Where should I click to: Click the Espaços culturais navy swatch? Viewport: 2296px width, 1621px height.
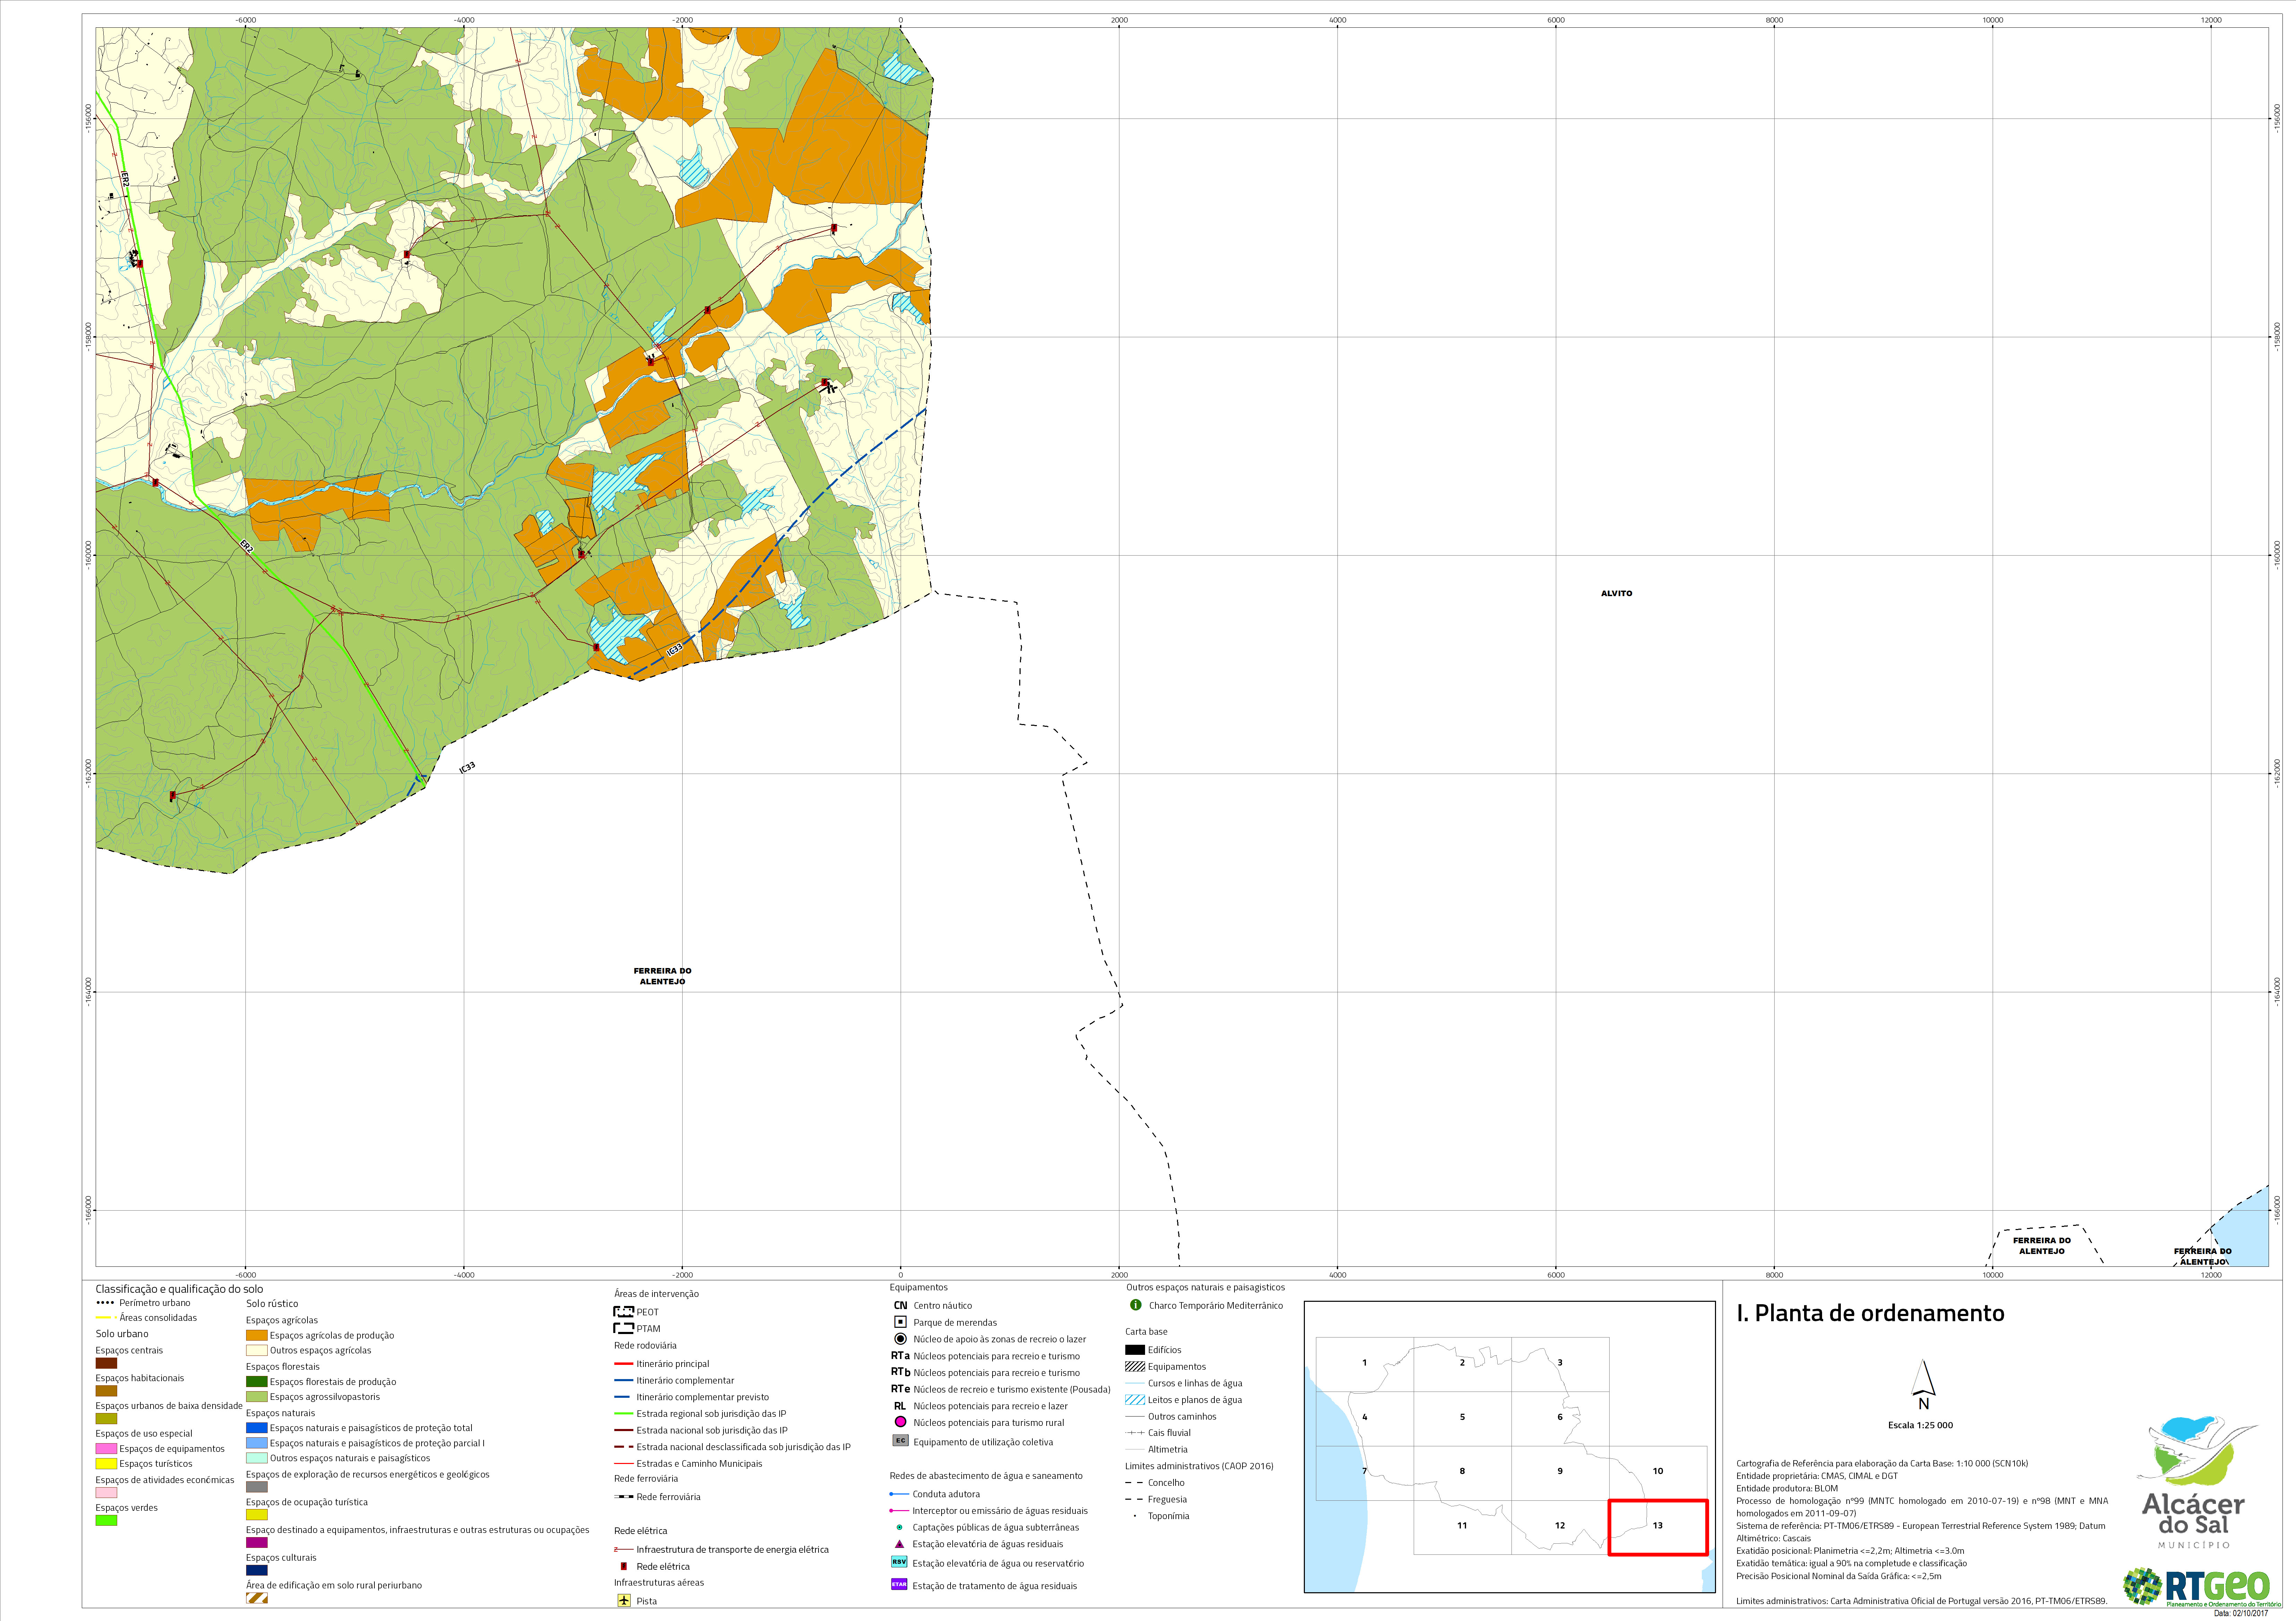[257, 1570]
